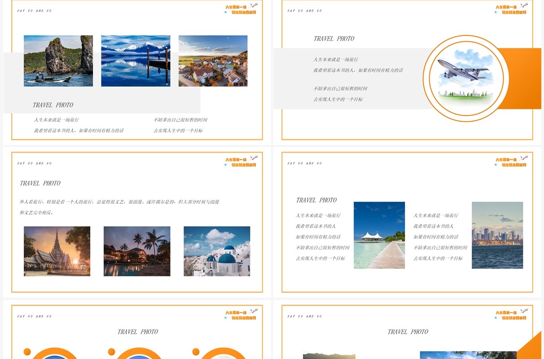This screenshot has height=359, width=544.
Task: Click the logo on the orange corner triangle slide
Action: click(511, 315)
